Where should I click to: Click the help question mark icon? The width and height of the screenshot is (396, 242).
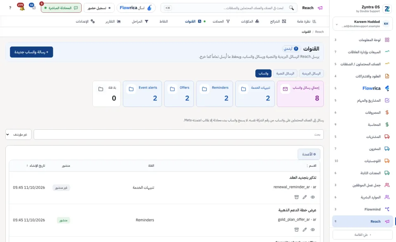pos(10,8)
